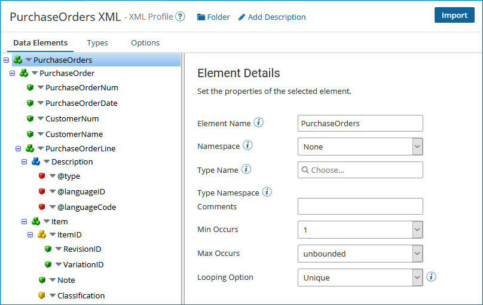Click the Folder link text
Viewport: 483px width, 305px height.
pyautogui.click(x=218, y=17)
